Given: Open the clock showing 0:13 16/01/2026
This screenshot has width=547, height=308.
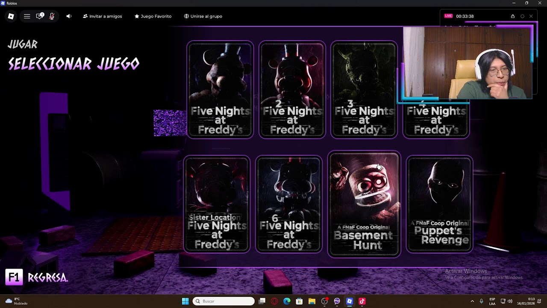Looking at the screenshot, I should 526,301.
